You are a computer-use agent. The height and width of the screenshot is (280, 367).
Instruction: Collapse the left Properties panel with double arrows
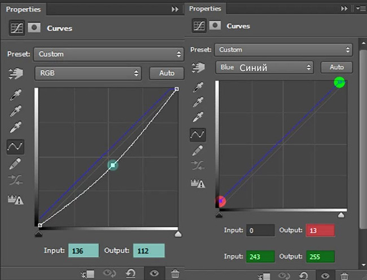(x=175, y=9)
